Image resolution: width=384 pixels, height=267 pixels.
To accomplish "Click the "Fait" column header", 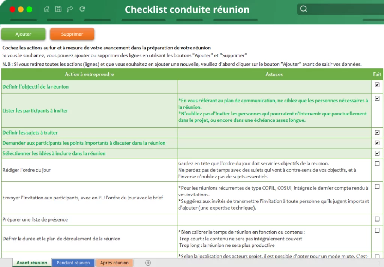I will coord(377,74).
